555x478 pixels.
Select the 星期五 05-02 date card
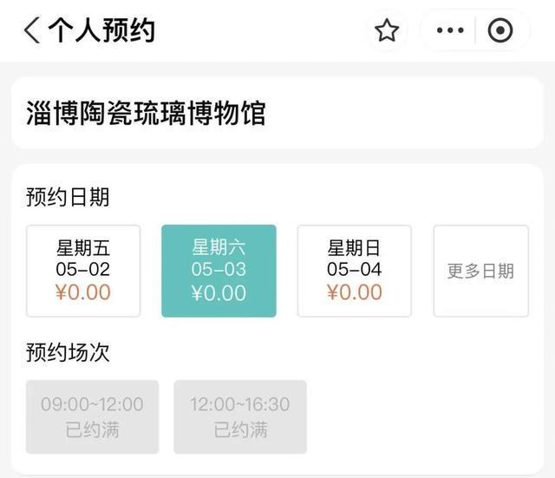coord(83,271)
